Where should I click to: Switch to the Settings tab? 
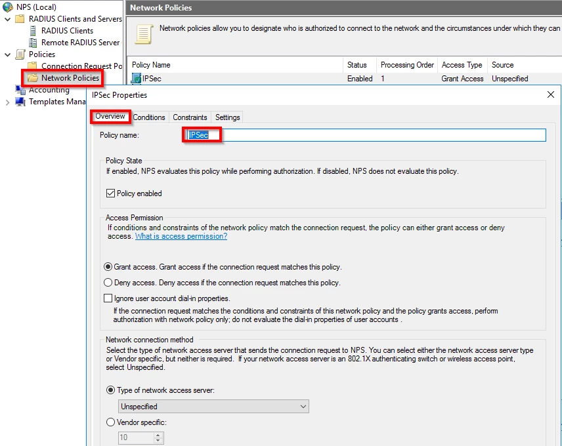228,117
